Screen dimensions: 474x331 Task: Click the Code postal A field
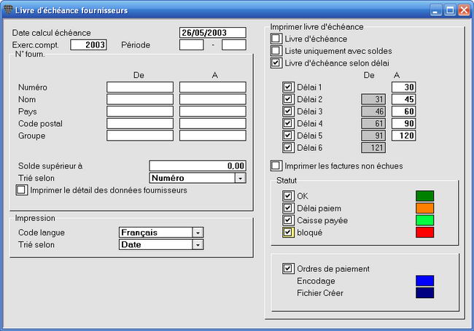pos(213,123)
